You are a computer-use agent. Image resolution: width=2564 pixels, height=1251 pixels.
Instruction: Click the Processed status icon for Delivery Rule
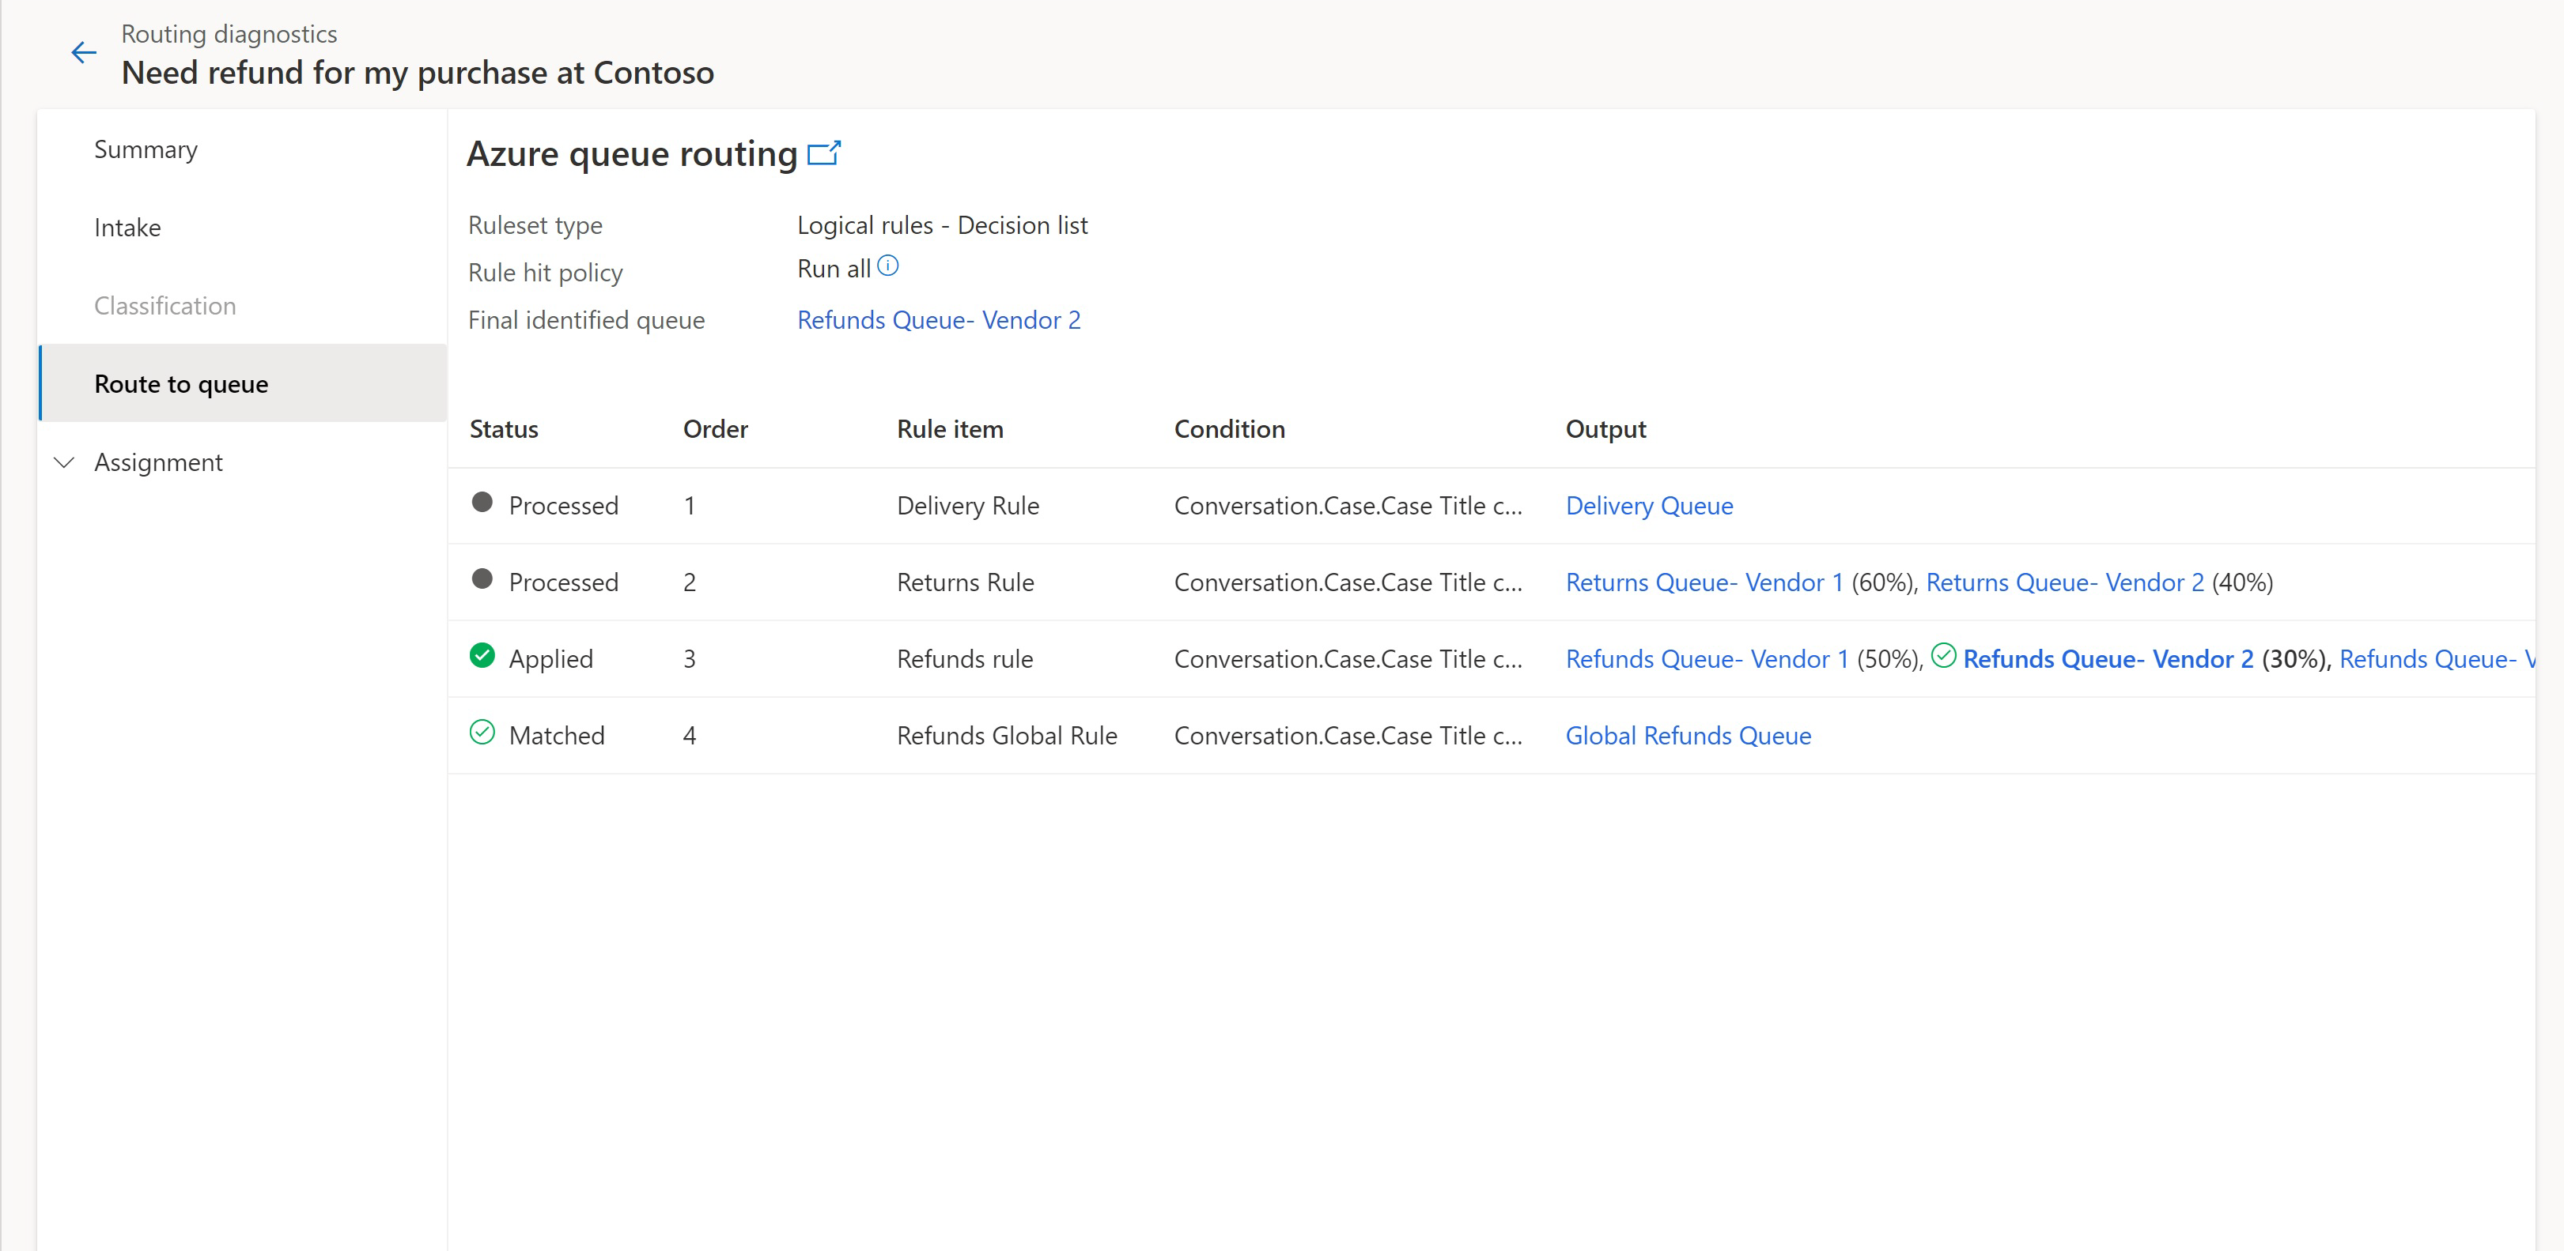[486, 505]
